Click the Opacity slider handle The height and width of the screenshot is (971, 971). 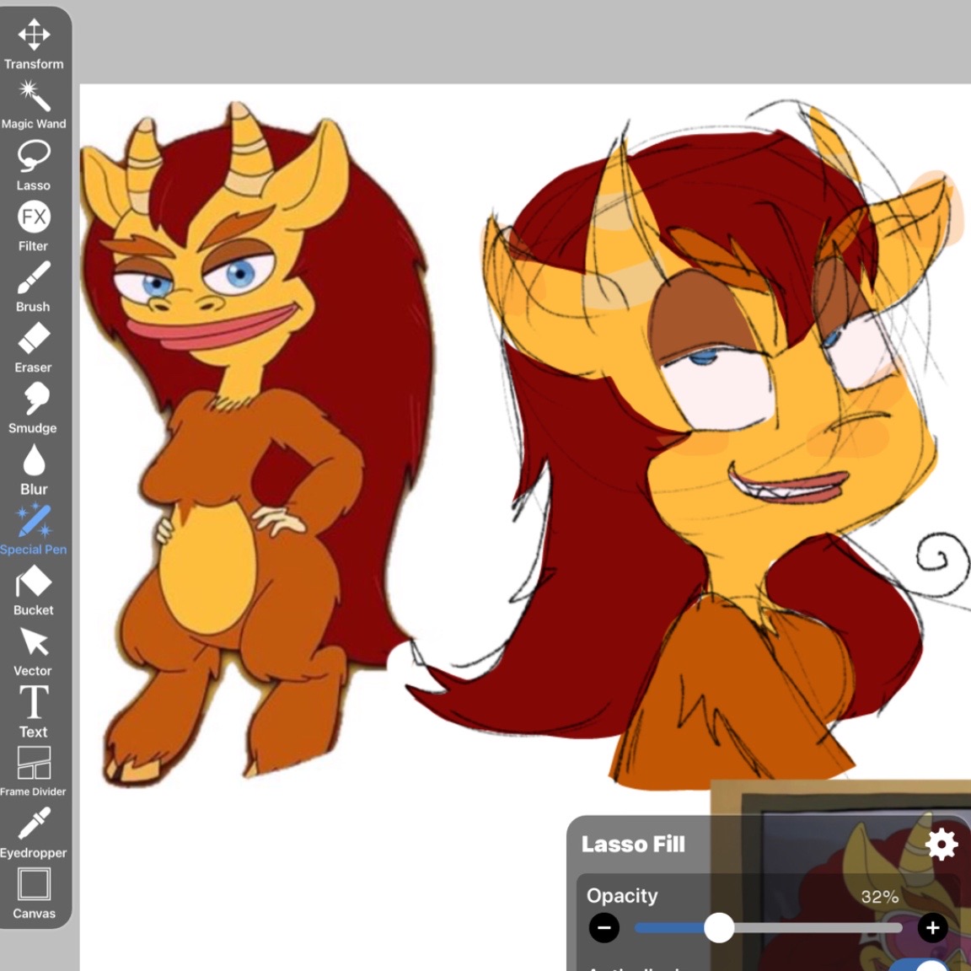[719, 928]
